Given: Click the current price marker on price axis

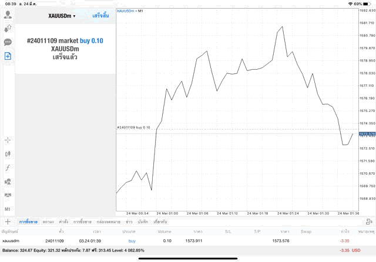Looking at the screenshot, I should coord(367,134).
